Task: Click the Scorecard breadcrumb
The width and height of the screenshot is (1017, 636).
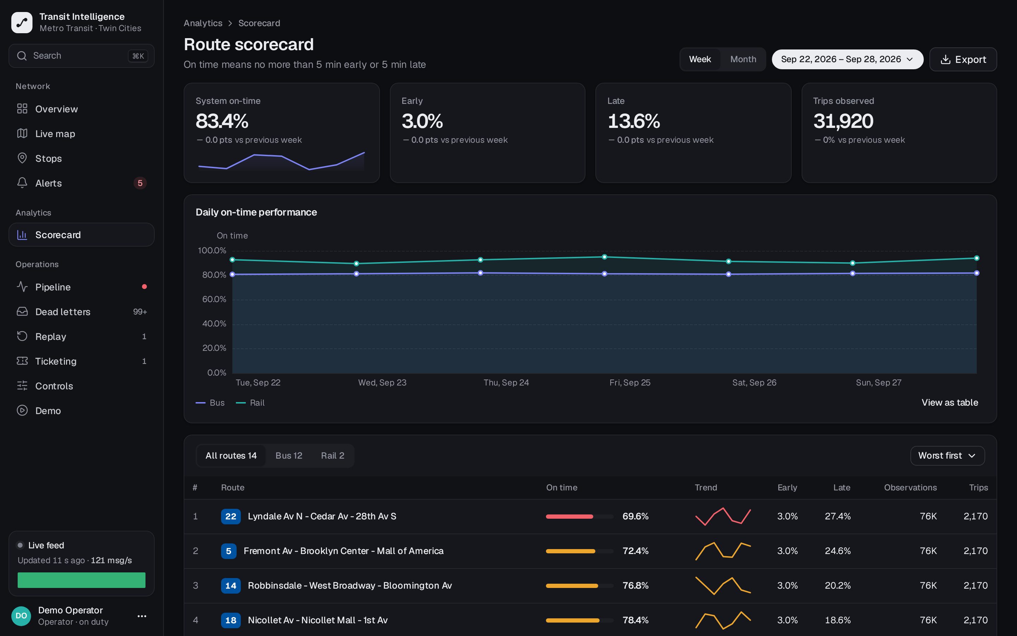Action: [x=259, y=23]
